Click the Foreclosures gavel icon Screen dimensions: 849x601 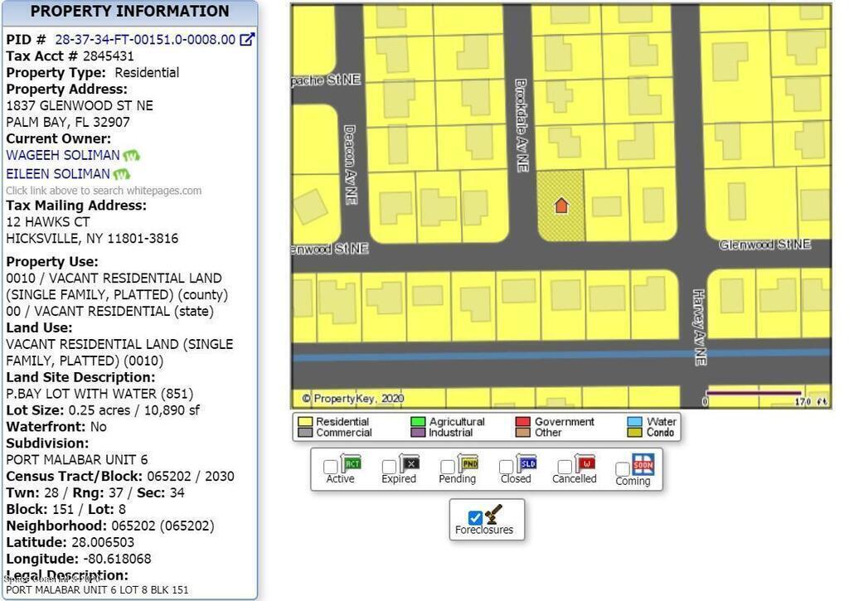click(x=494, y=515)
